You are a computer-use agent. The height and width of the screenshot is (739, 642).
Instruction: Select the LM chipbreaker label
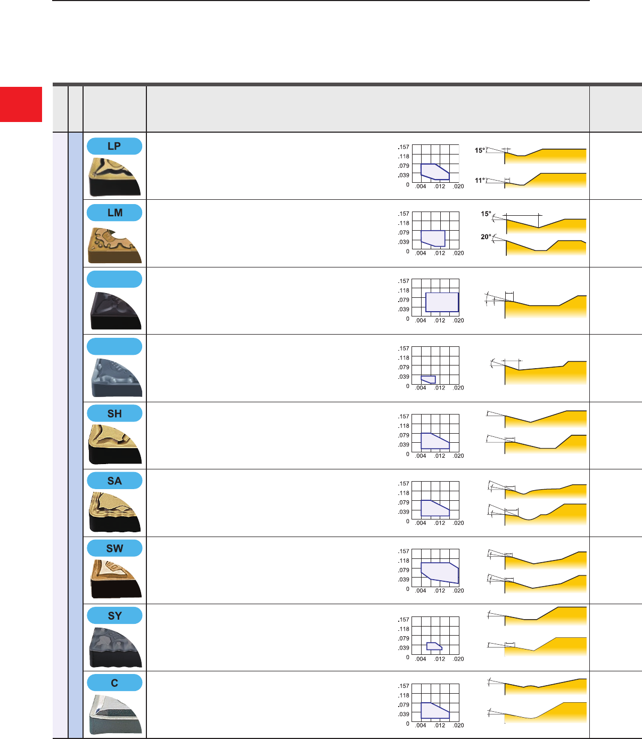click(114, 213)
